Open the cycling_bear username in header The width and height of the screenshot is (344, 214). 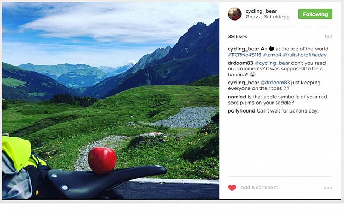[x=261, y=11]
